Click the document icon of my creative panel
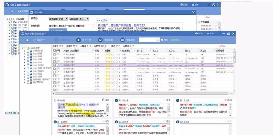 click(x=55, y=100)
